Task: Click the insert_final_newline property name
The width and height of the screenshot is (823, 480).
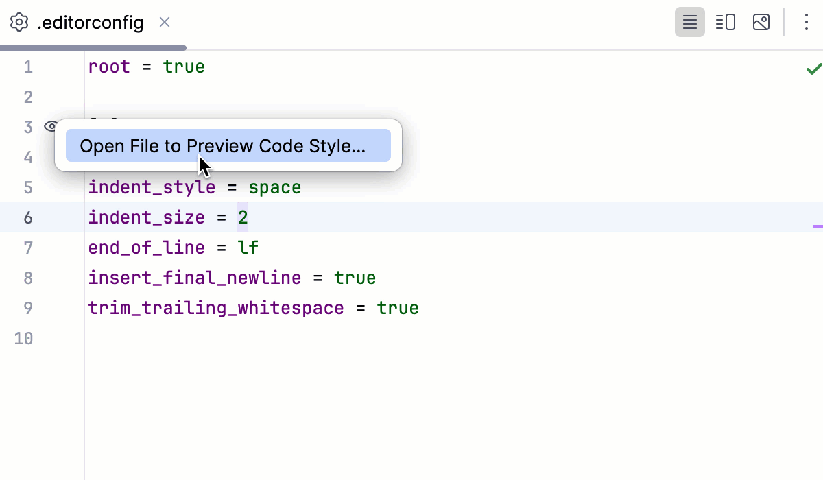Action: pos(194,278)
